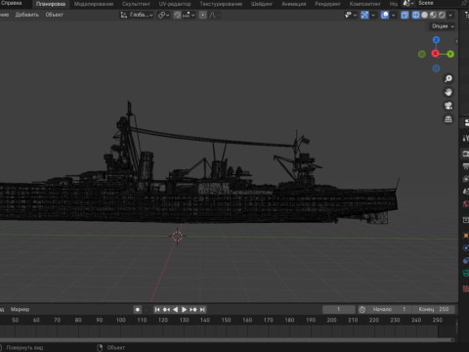The image size is (469, 352).
Task: Click the zoom magnifier viewport icon
Action: [448, 79]
